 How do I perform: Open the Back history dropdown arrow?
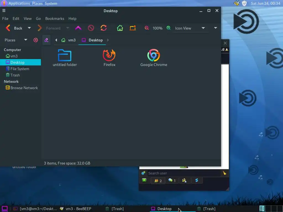29,28
